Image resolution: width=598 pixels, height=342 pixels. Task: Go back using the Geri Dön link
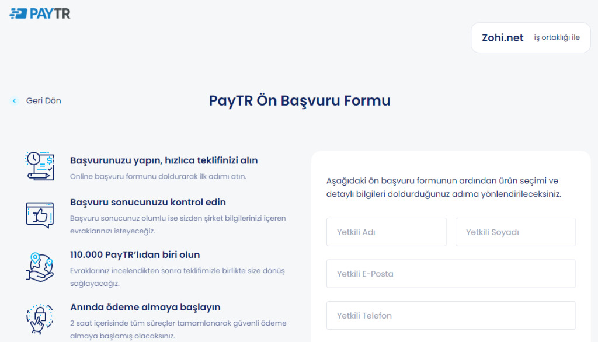(x=43, y=101)
